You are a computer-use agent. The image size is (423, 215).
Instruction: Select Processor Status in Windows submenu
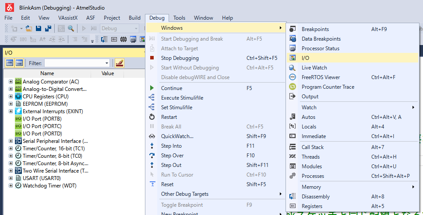point(353,49)
